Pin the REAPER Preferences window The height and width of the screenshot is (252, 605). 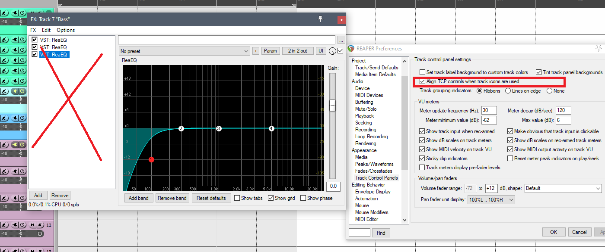pos(599,48)
